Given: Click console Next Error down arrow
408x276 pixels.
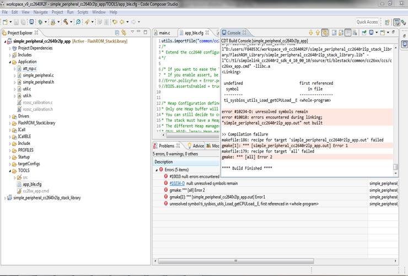Looking at the screenshot, I should (x=310, y=33).
